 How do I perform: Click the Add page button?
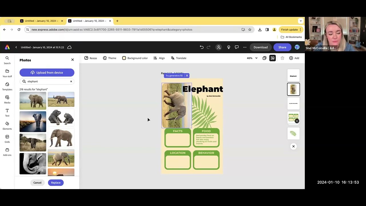[294, 58]
